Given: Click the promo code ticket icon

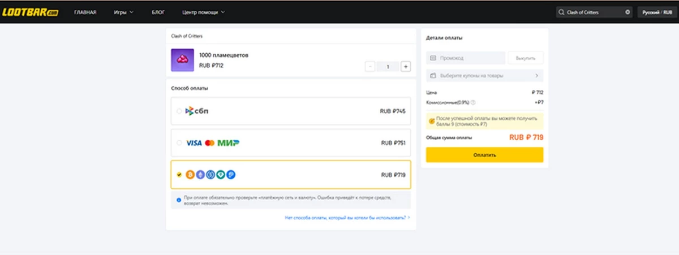Looking at the screenshot, I should coord(433,58).
